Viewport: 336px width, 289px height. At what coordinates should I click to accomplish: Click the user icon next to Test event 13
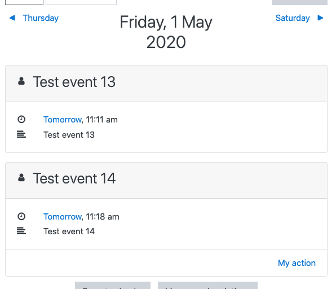(21, 81)
